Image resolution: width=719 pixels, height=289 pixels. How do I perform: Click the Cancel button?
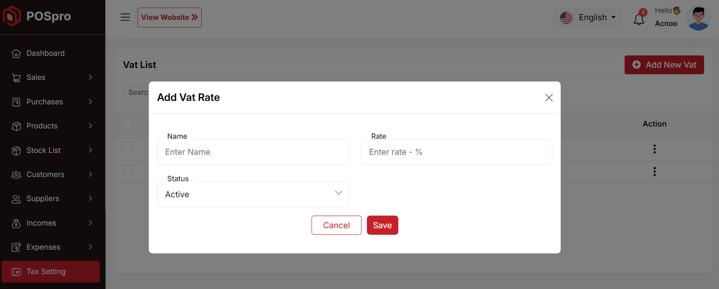336,225
